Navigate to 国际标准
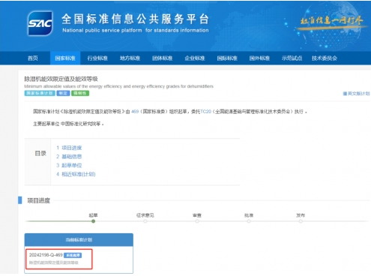The height and width of the screenshot is (279, 371). (x=227, y=58)
